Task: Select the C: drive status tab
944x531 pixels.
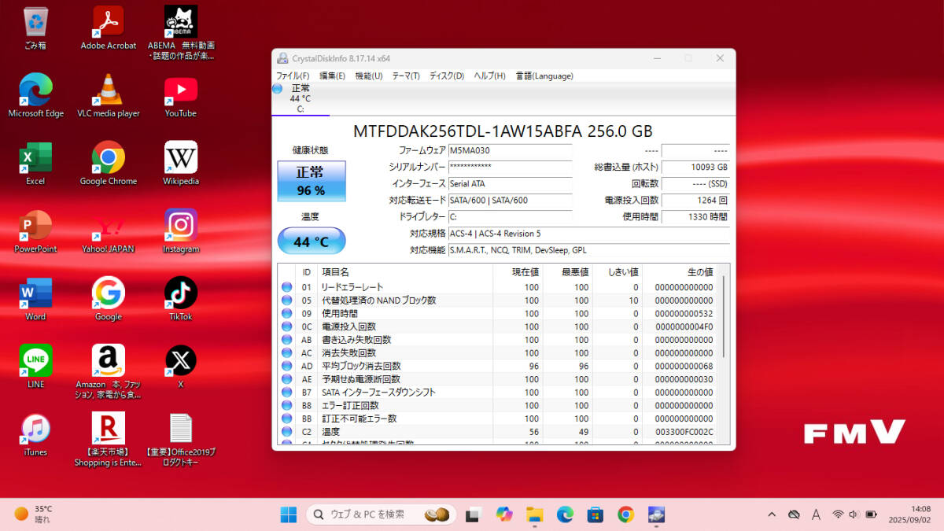Action: [x=301, y=98]
